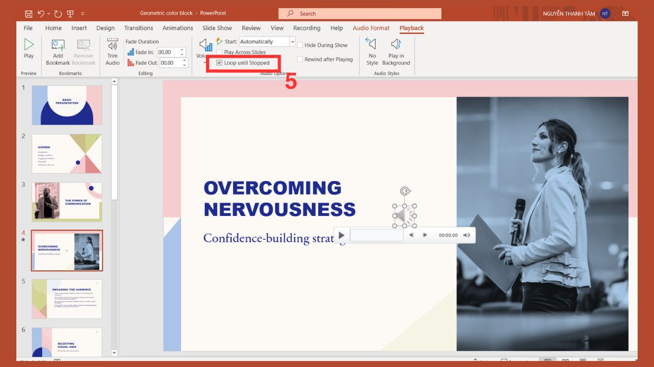Skip forward in the audio player bar
654x367 pixels.
point(425,235)
